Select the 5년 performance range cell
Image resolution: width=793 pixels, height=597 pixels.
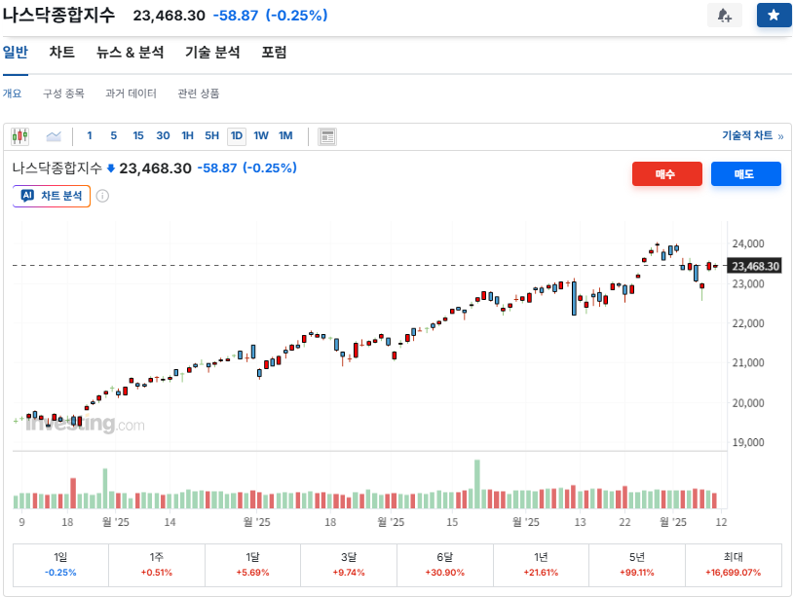pos(637,565)
